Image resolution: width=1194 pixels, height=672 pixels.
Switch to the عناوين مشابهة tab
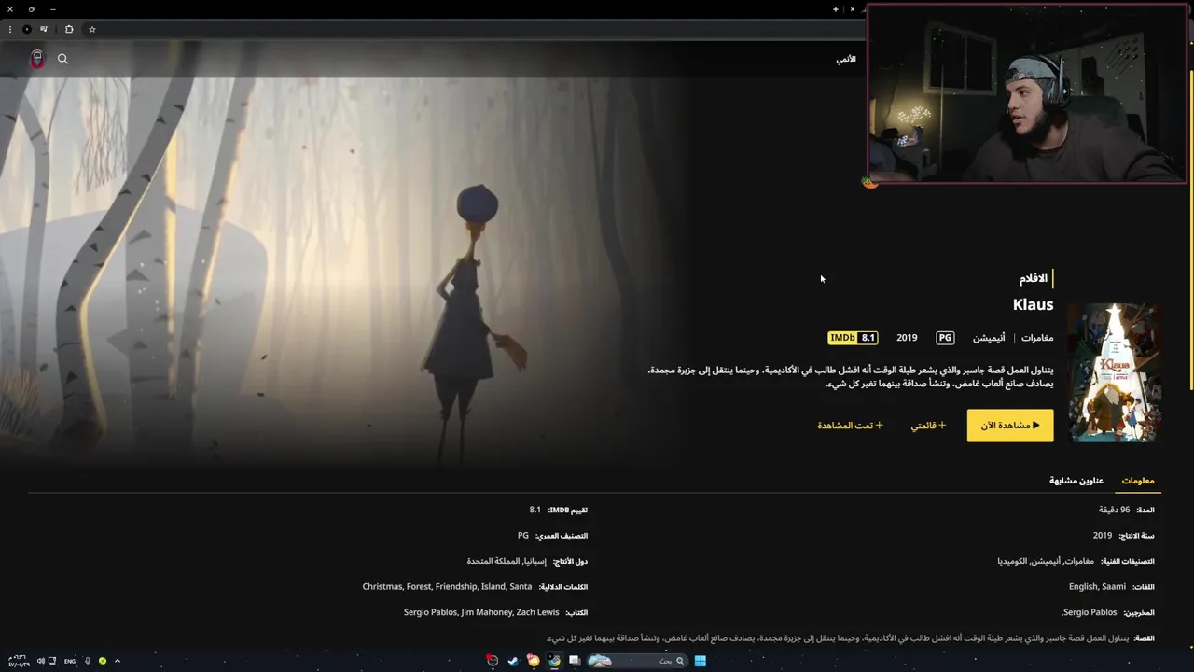(x=1076, y=481)
